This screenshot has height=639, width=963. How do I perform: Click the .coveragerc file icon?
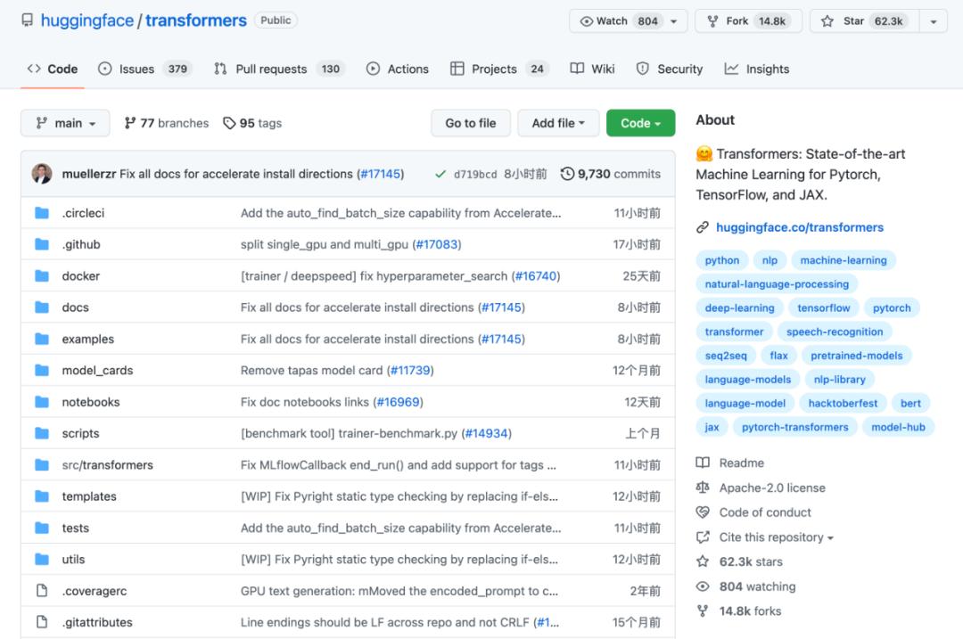[x=42, y=591]
